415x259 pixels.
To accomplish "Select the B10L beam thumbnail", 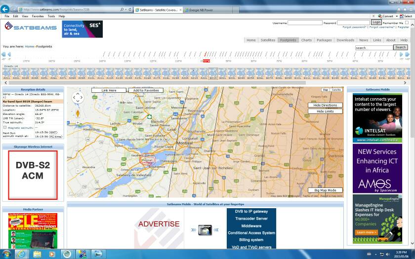I will tap(297, 74).
